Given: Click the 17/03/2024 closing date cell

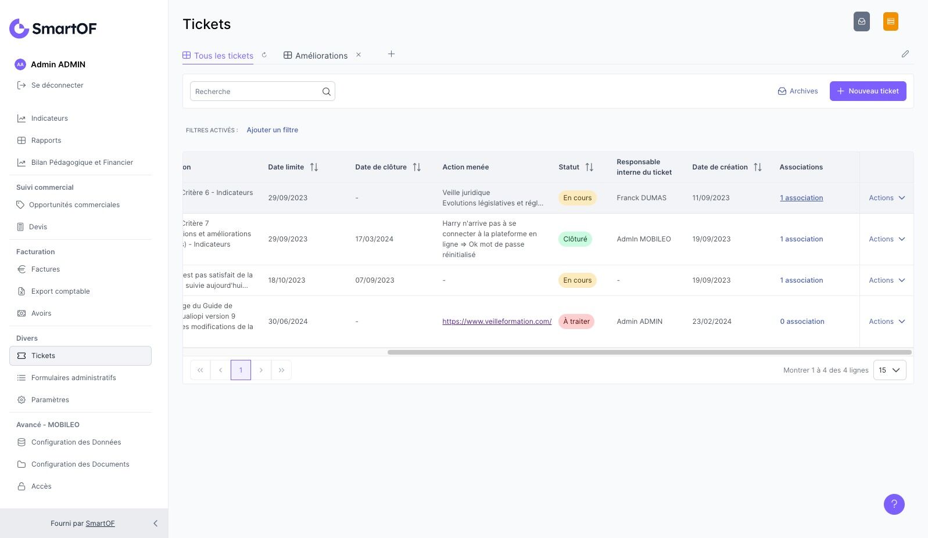Looking at the screenshot, I should coord(374,239).
